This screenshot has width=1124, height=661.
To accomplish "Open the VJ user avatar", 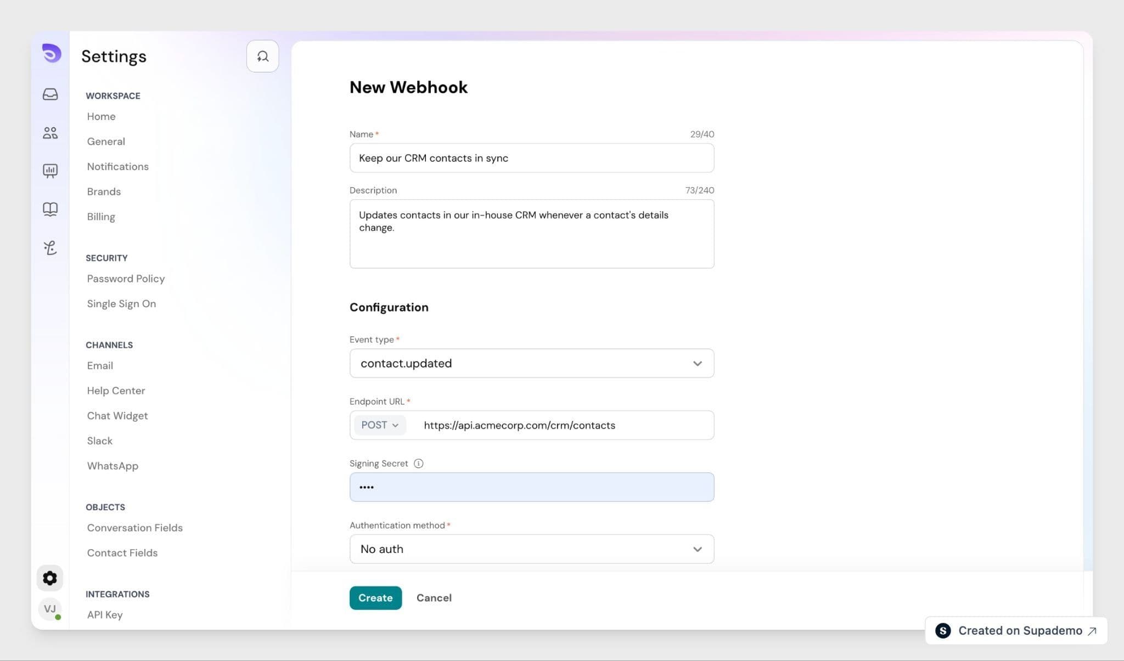I will pos(50,609).
